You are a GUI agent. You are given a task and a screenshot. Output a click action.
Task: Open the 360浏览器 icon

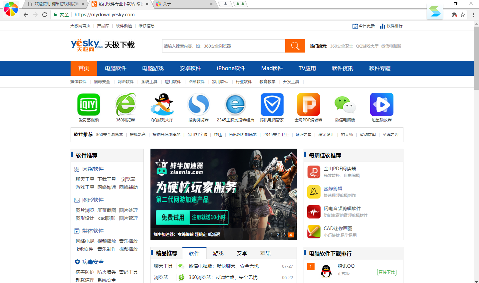click(125, 104)
